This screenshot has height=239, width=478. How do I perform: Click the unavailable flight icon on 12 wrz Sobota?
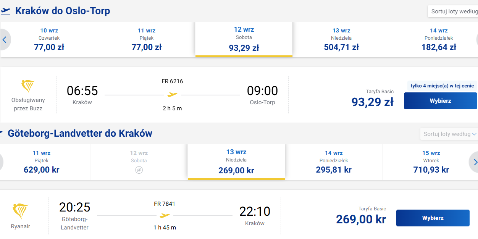[139, 170]
